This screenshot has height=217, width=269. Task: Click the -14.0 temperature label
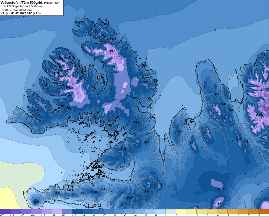[x=259, y=115]
